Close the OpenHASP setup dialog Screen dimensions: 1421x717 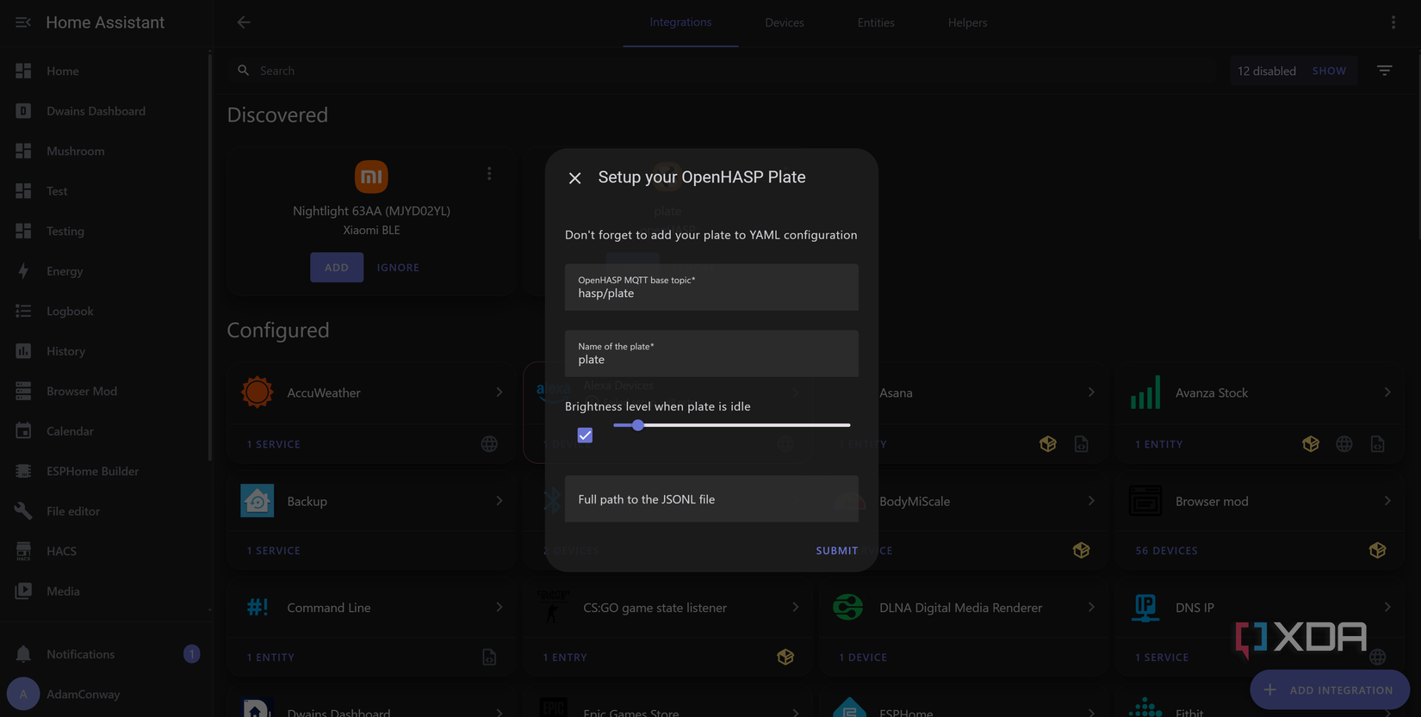(574, 178)
